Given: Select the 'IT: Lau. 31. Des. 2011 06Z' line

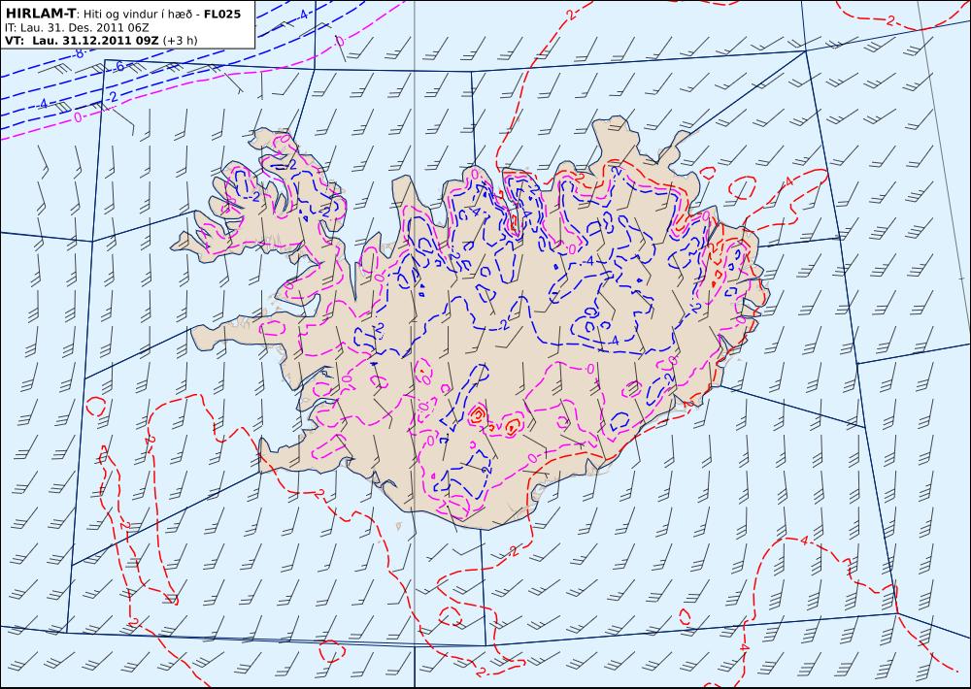Looking at the screenshot, I should tap(77, 28).
